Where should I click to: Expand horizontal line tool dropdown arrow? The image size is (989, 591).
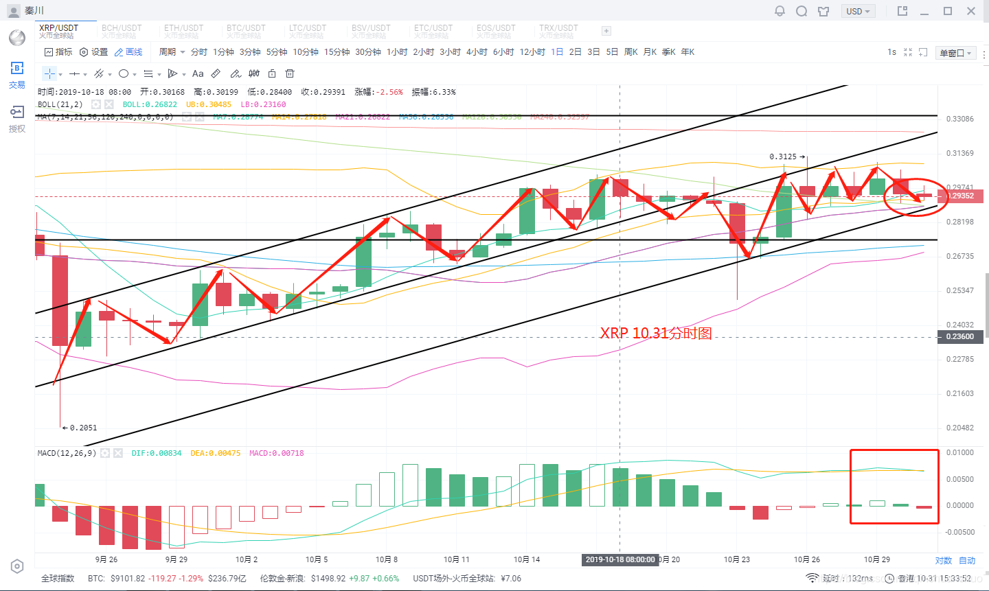point(85,74)
